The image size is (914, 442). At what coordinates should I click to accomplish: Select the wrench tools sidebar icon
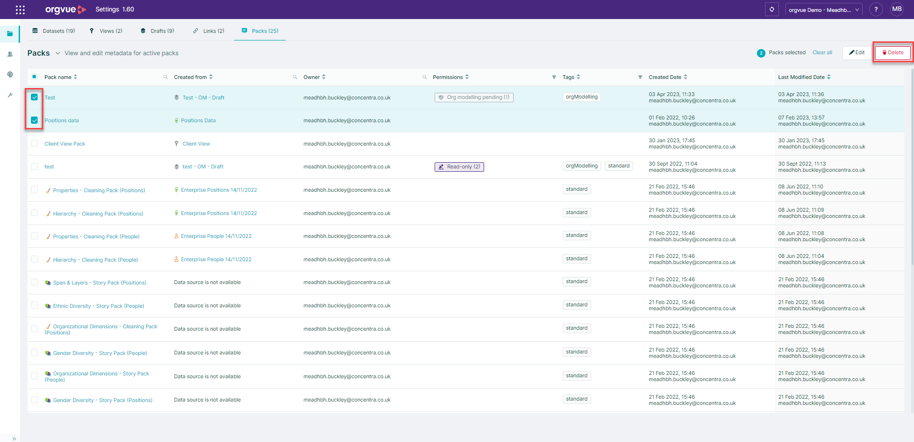10,95
